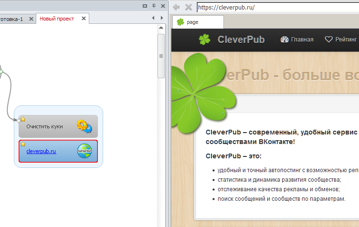Click 'отслеживание качества рекламы и обменов;' bullet
Viewport: 359px width, 227px height.
tap(279, 189)
